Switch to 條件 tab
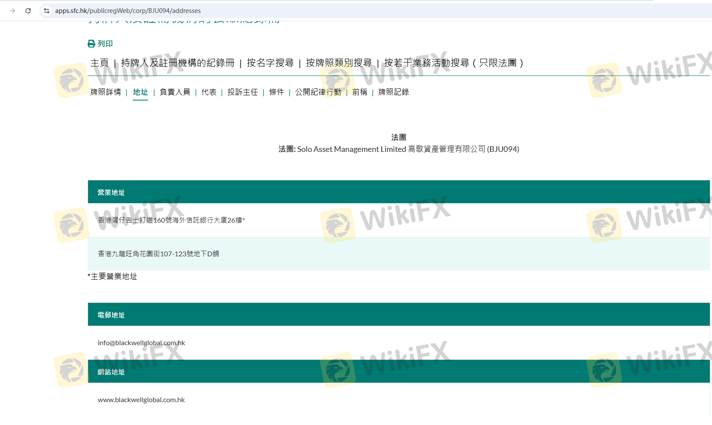712x425 pixels. pos(276,92)
